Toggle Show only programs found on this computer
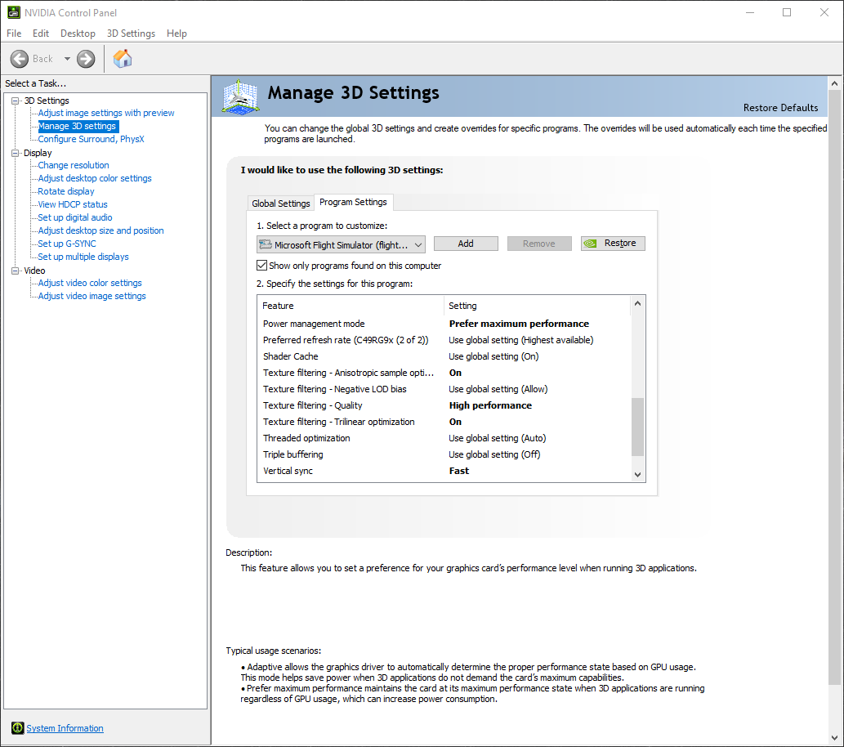This screenshot has height=747, width=844. pos(262,266)
